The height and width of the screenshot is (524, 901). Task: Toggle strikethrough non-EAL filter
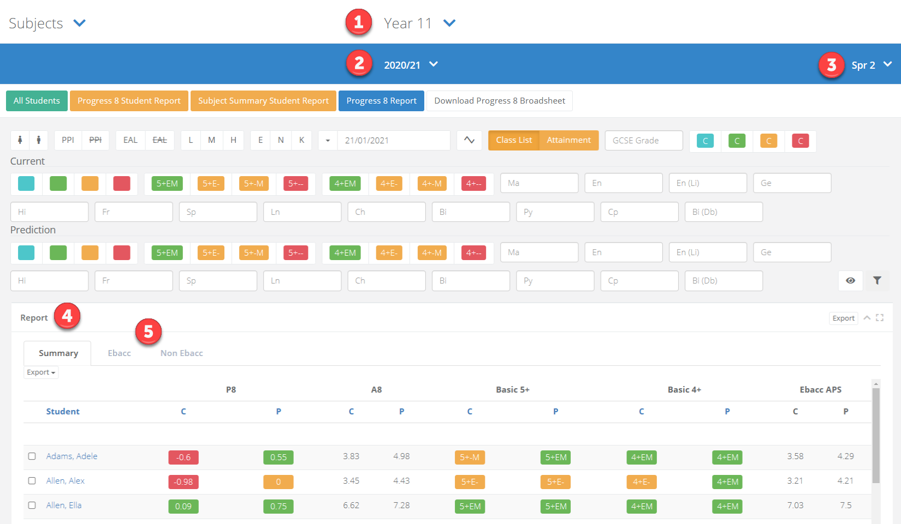160,140
